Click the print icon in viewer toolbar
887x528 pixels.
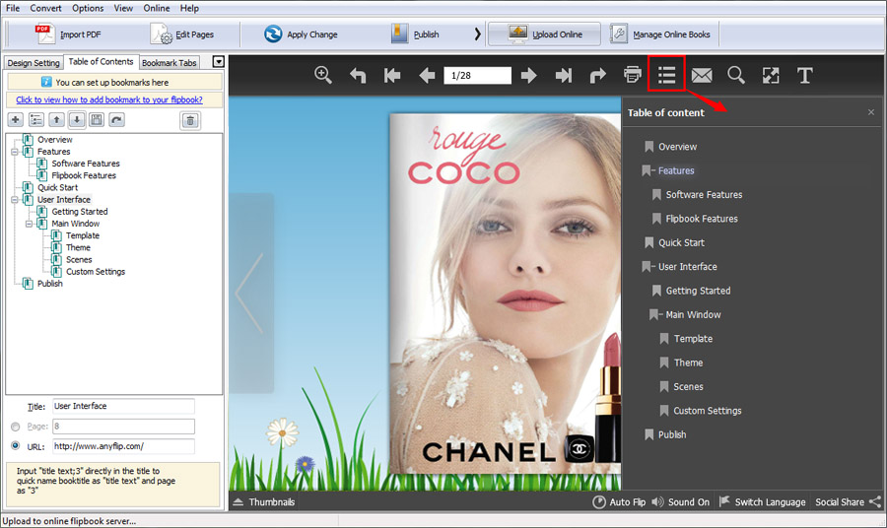click(633, 75)
